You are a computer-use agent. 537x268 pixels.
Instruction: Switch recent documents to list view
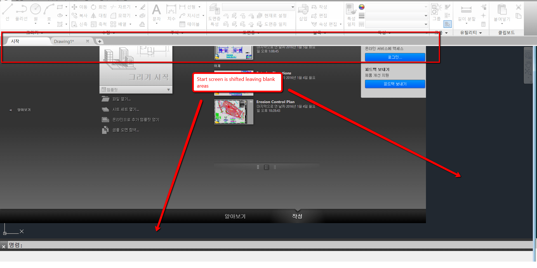(x=275, y=167)
